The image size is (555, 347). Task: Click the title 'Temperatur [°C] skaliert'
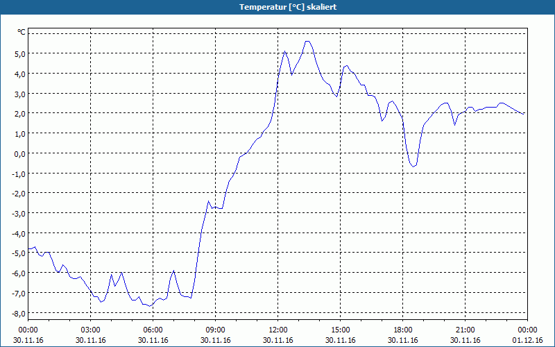coord(288,7)
